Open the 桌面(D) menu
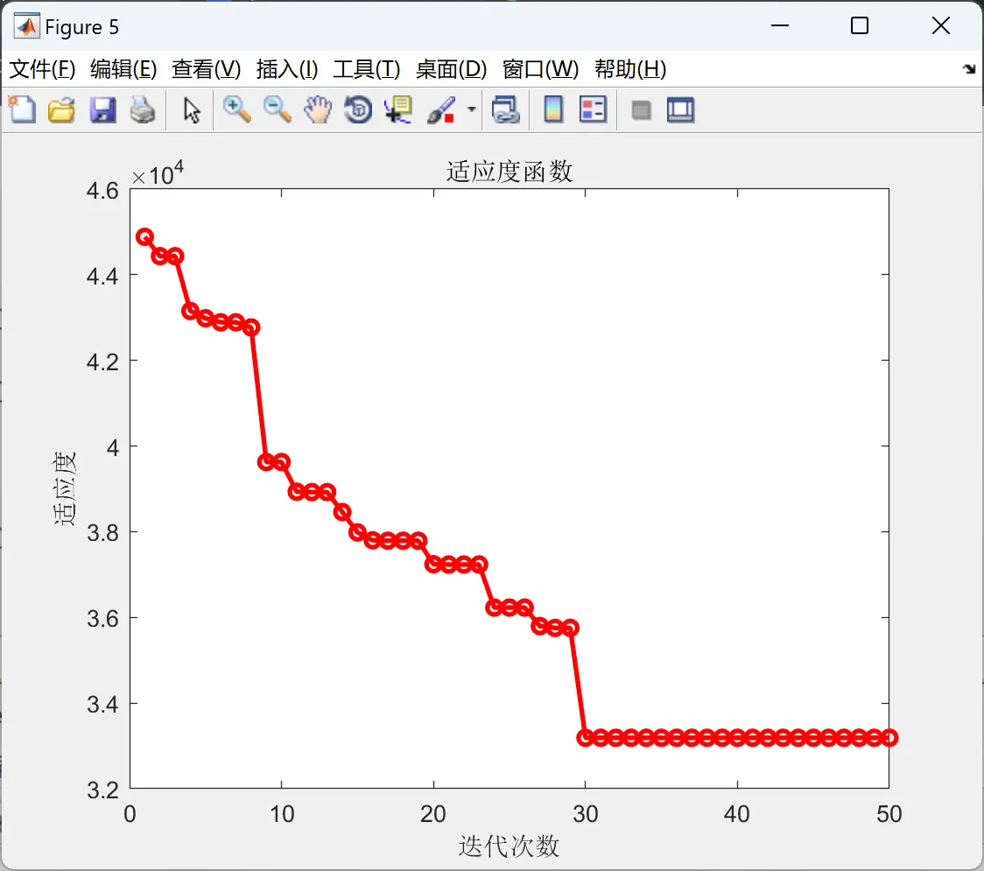This screenshot has width=984, height=871. (451, 69)
